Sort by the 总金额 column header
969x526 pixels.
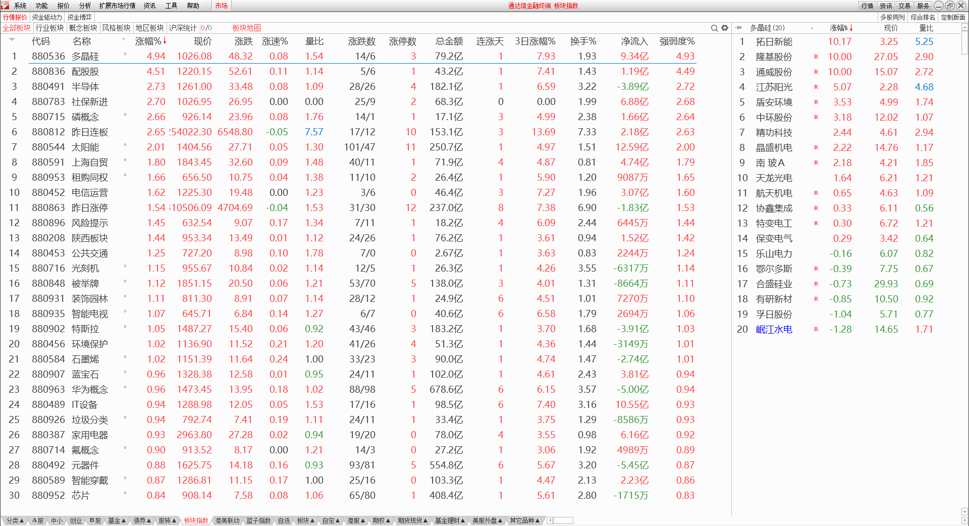[449, 41]
